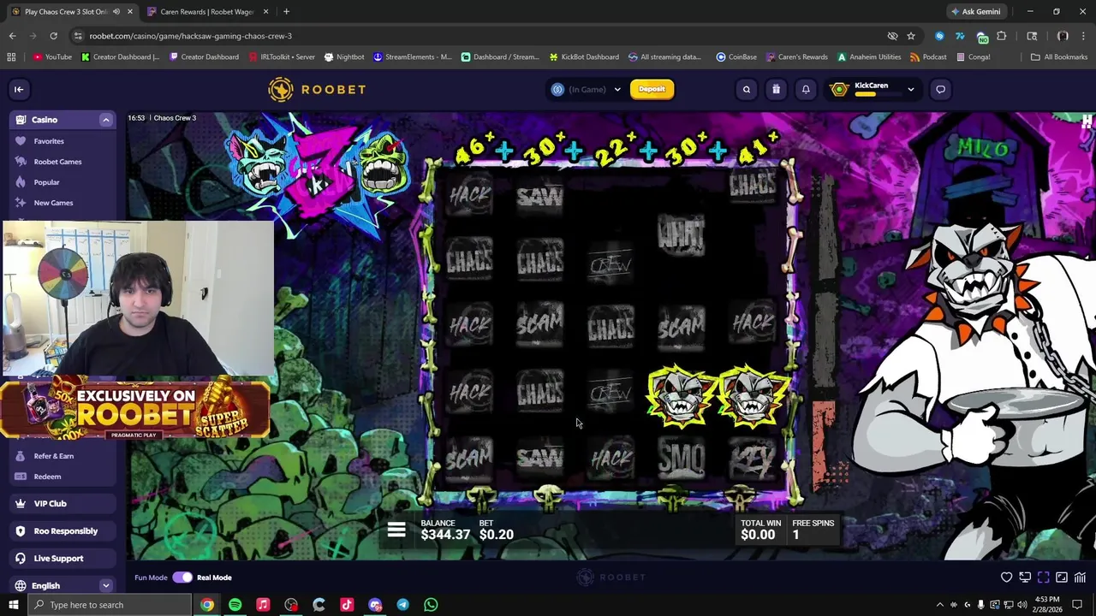
Task: Open a new browser tab
Action: tap(286, 12)
